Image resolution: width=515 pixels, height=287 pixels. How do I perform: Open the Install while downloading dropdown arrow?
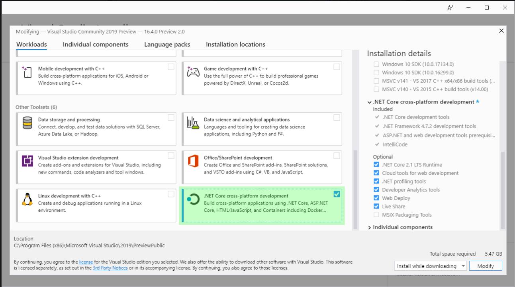coord(463,266)
